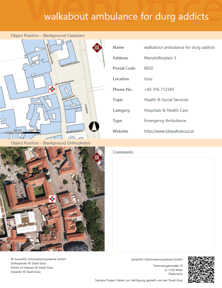
Task: Select the red cross marker on cadaster map
Action: click(52, 89)
